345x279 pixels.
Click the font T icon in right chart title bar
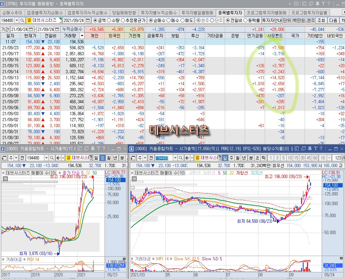coord(315,149)
